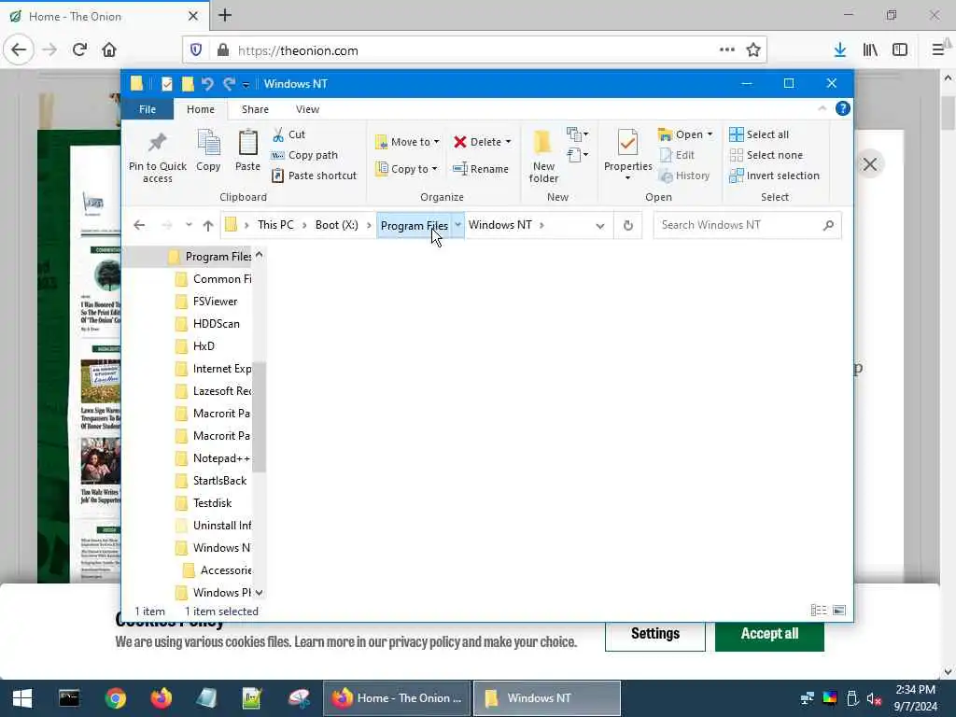
Task: Customize quick access toolbar dropdown
Action: [246, 84]
